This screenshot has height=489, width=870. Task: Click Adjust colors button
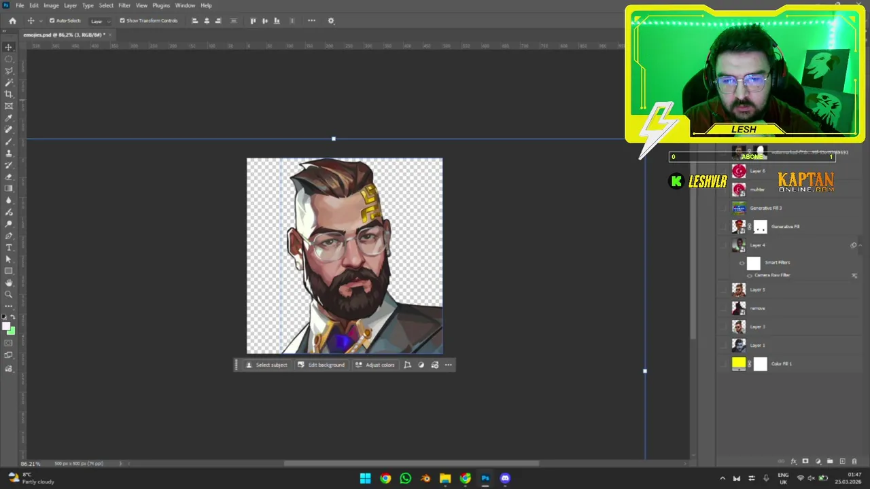[375, 365]
